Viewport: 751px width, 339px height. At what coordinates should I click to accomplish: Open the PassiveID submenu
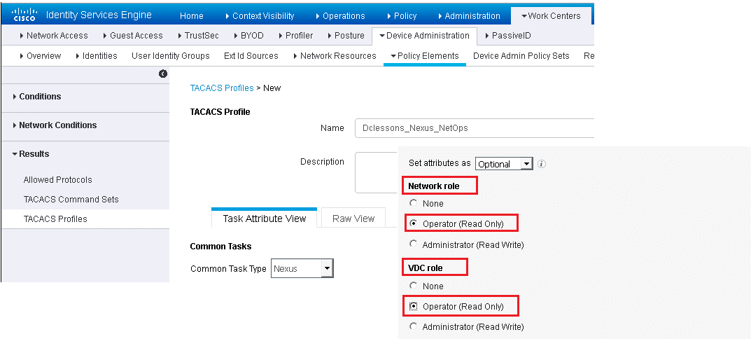pos(507,36)
